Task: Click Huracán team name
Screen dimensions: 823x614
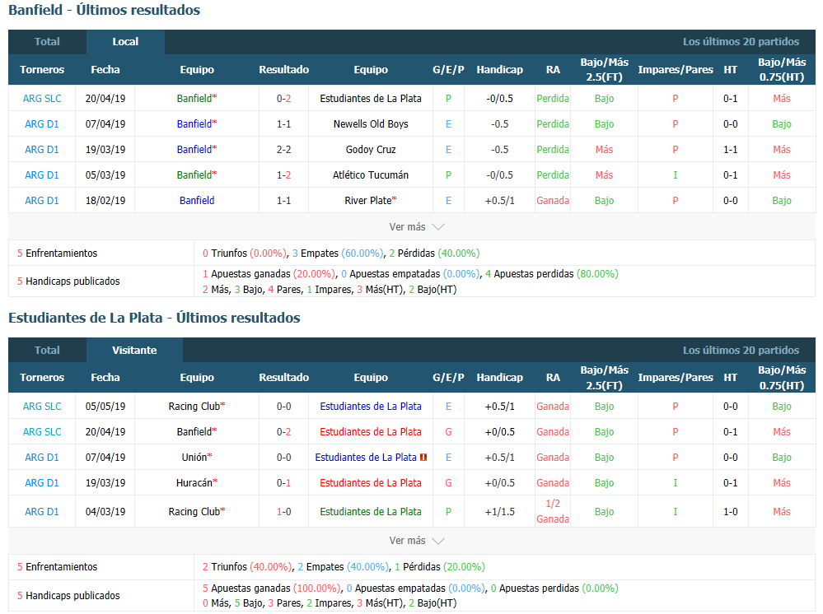Action: click(x=194, y=483)
